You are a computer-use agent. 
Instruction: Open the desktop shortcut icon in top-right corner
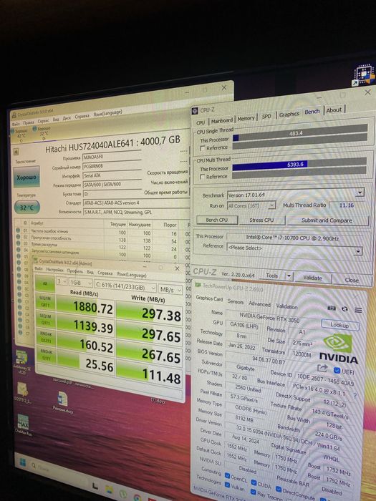364,75
